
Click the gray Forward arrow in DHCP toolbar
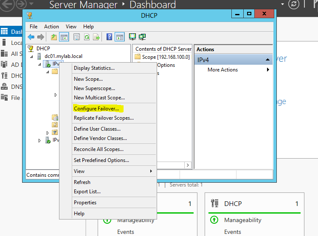click(x=41, y=37)
